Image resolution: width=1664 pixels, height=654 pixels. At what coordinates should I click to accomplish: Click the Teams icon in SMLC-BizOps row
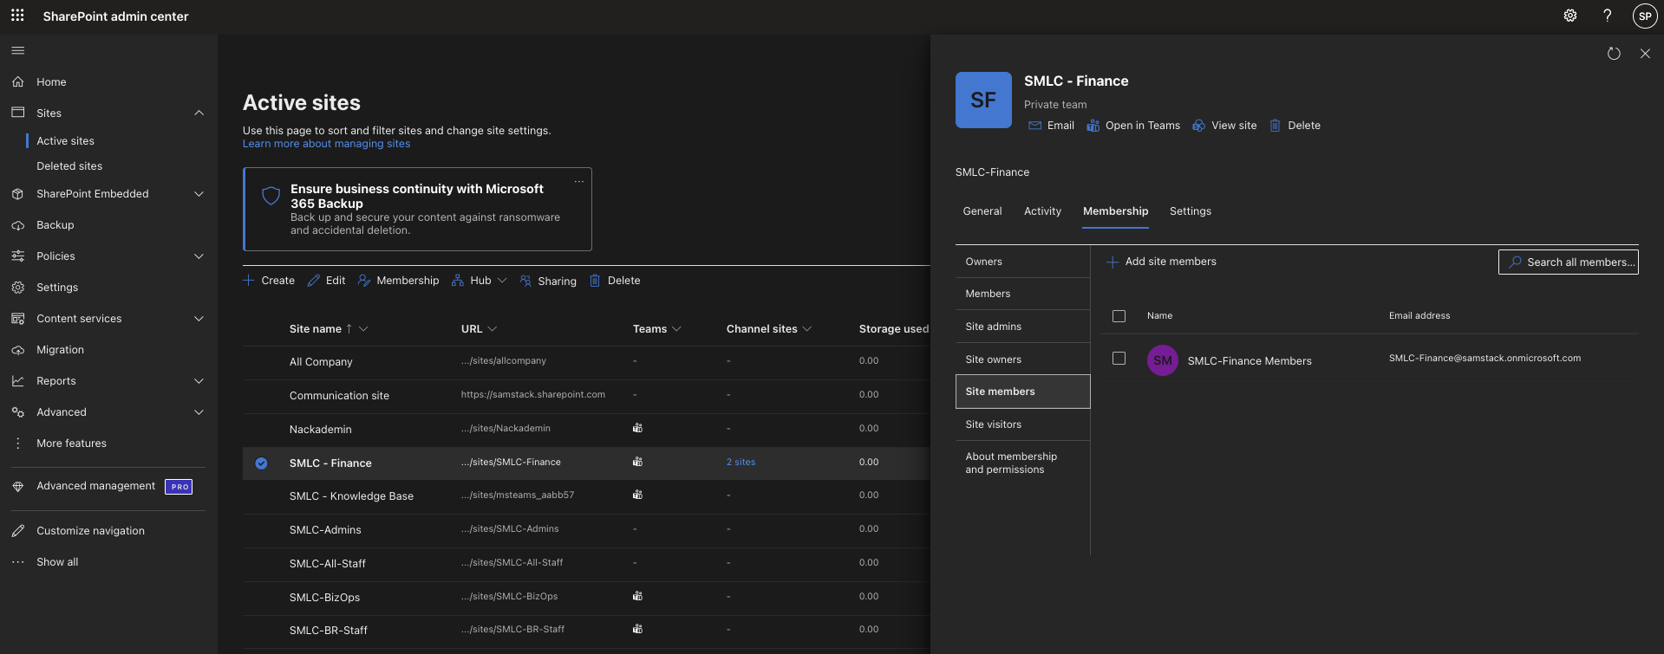click(637, 596)
